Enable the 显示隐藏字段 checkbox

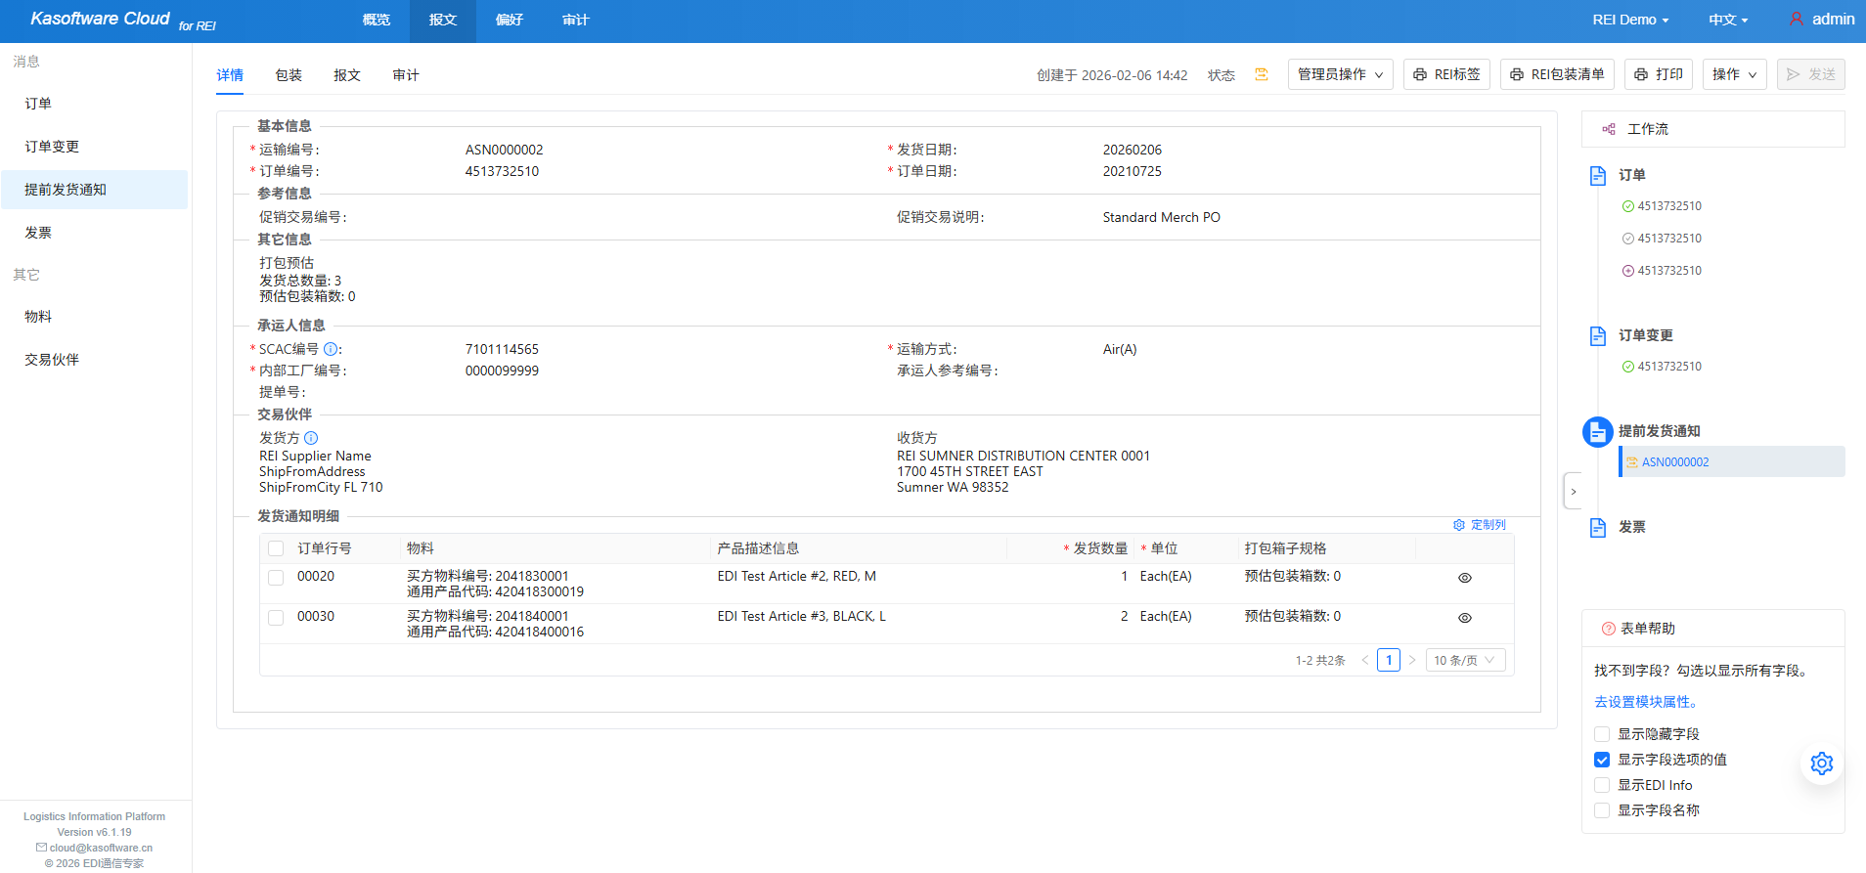point(1602,734)
